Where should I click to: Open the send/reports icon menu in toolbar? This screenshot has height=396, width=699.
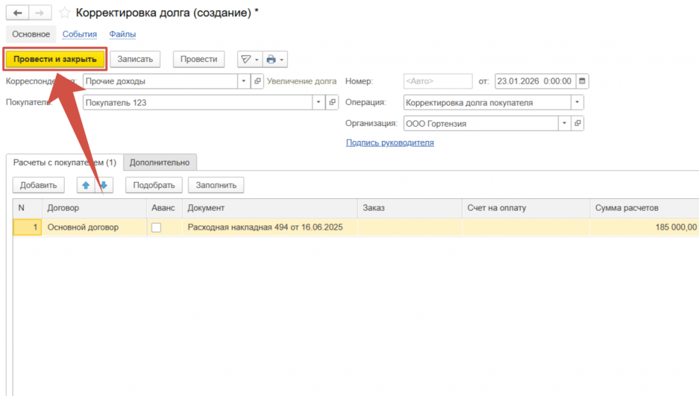(x=246, y=59)
